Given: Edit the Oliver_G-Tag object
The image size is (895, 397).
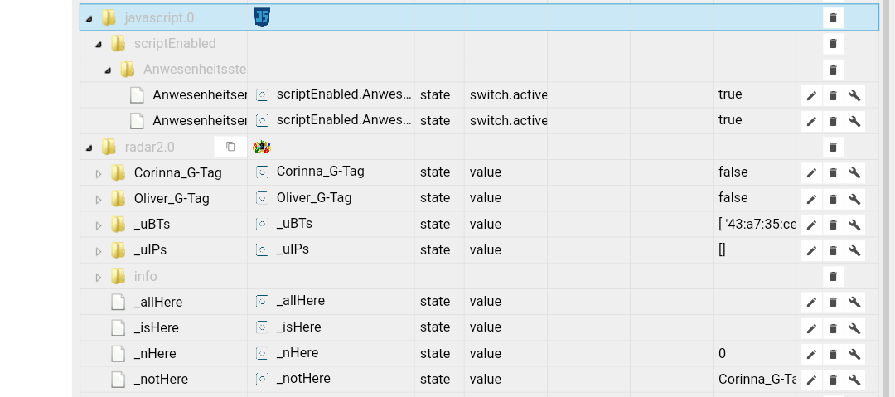Looking at the screenshot, I should [811, 199].
